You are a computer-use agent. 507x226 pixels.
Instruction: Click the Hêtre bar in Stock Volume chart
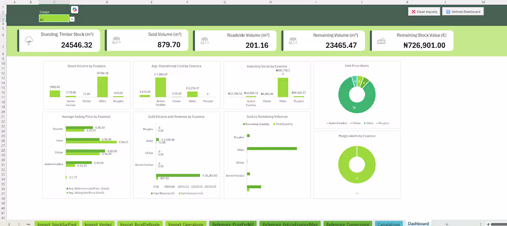click(x=102, y=87)
